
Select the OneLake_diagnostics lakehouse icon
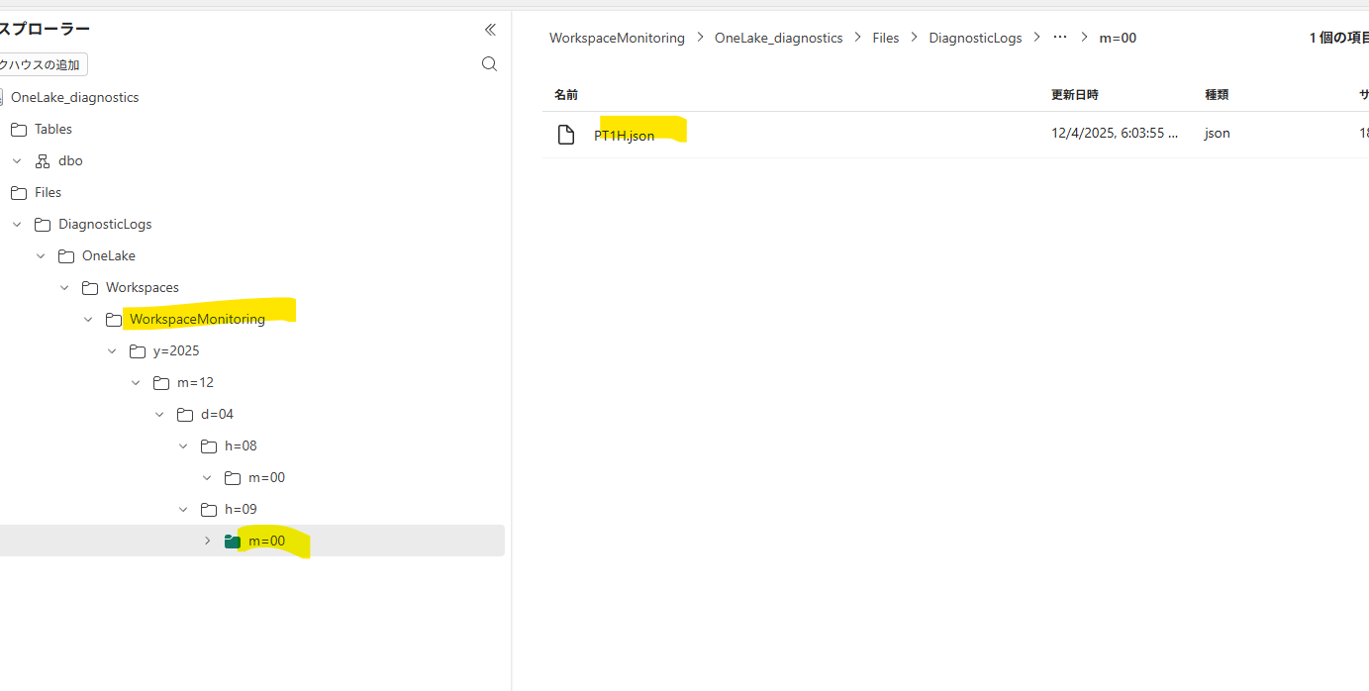(2, 97)
